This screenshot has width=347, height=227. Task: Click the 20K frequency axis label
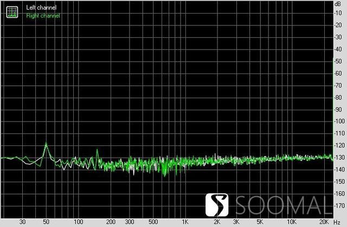pyautogui.click(x=324, y=222)
